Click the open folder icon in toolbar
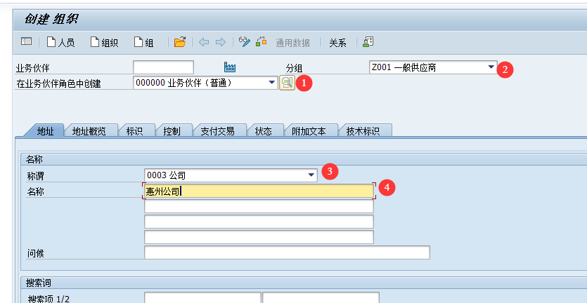The height and width of the screenshot is (303, 587). [180, 42]
